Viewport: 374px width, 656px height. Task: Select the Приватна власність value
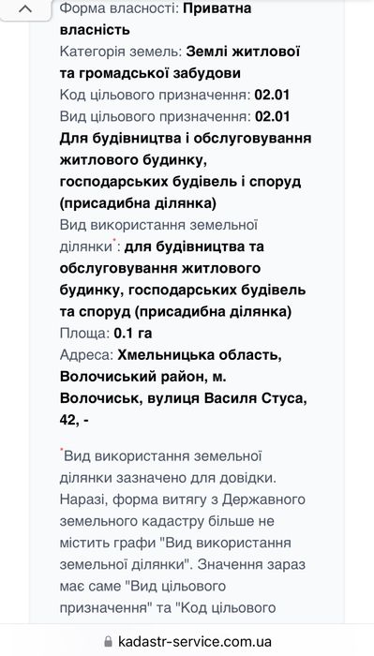[156, 19]
